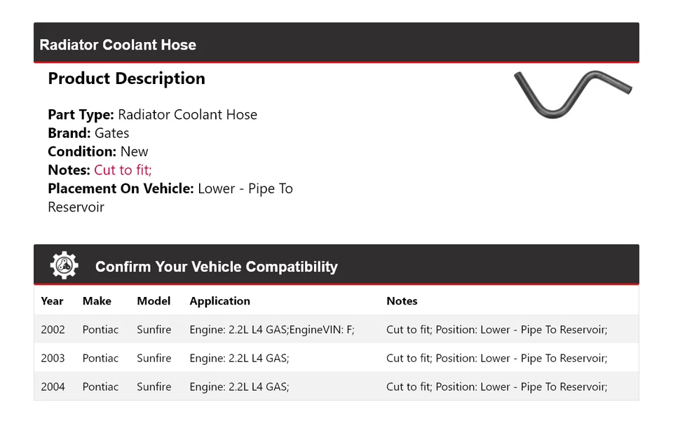
Task: Select the Model column header
Action: point(154,301)
